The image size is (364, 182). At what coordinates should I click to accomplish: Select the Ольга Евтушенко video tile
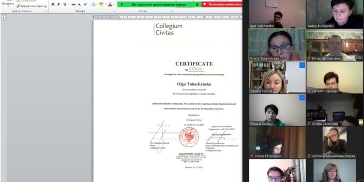tap(278, 142)
